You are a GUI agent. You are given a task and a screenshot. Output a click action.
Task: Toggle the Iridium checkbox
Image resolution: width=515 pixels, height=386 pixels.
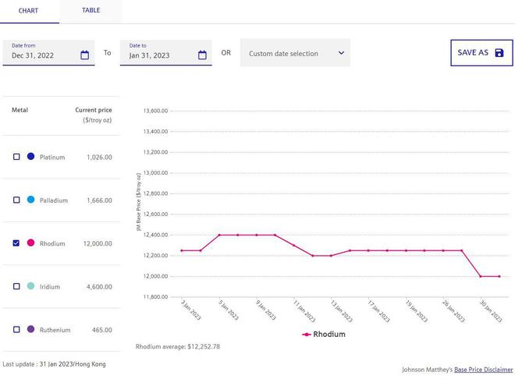tap(16, 286)
